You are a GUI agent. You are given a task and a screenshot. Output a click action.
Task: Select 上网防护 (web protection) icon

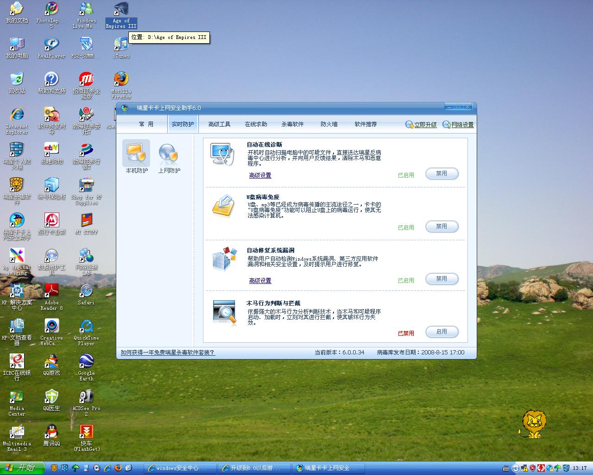pos(169,157)
